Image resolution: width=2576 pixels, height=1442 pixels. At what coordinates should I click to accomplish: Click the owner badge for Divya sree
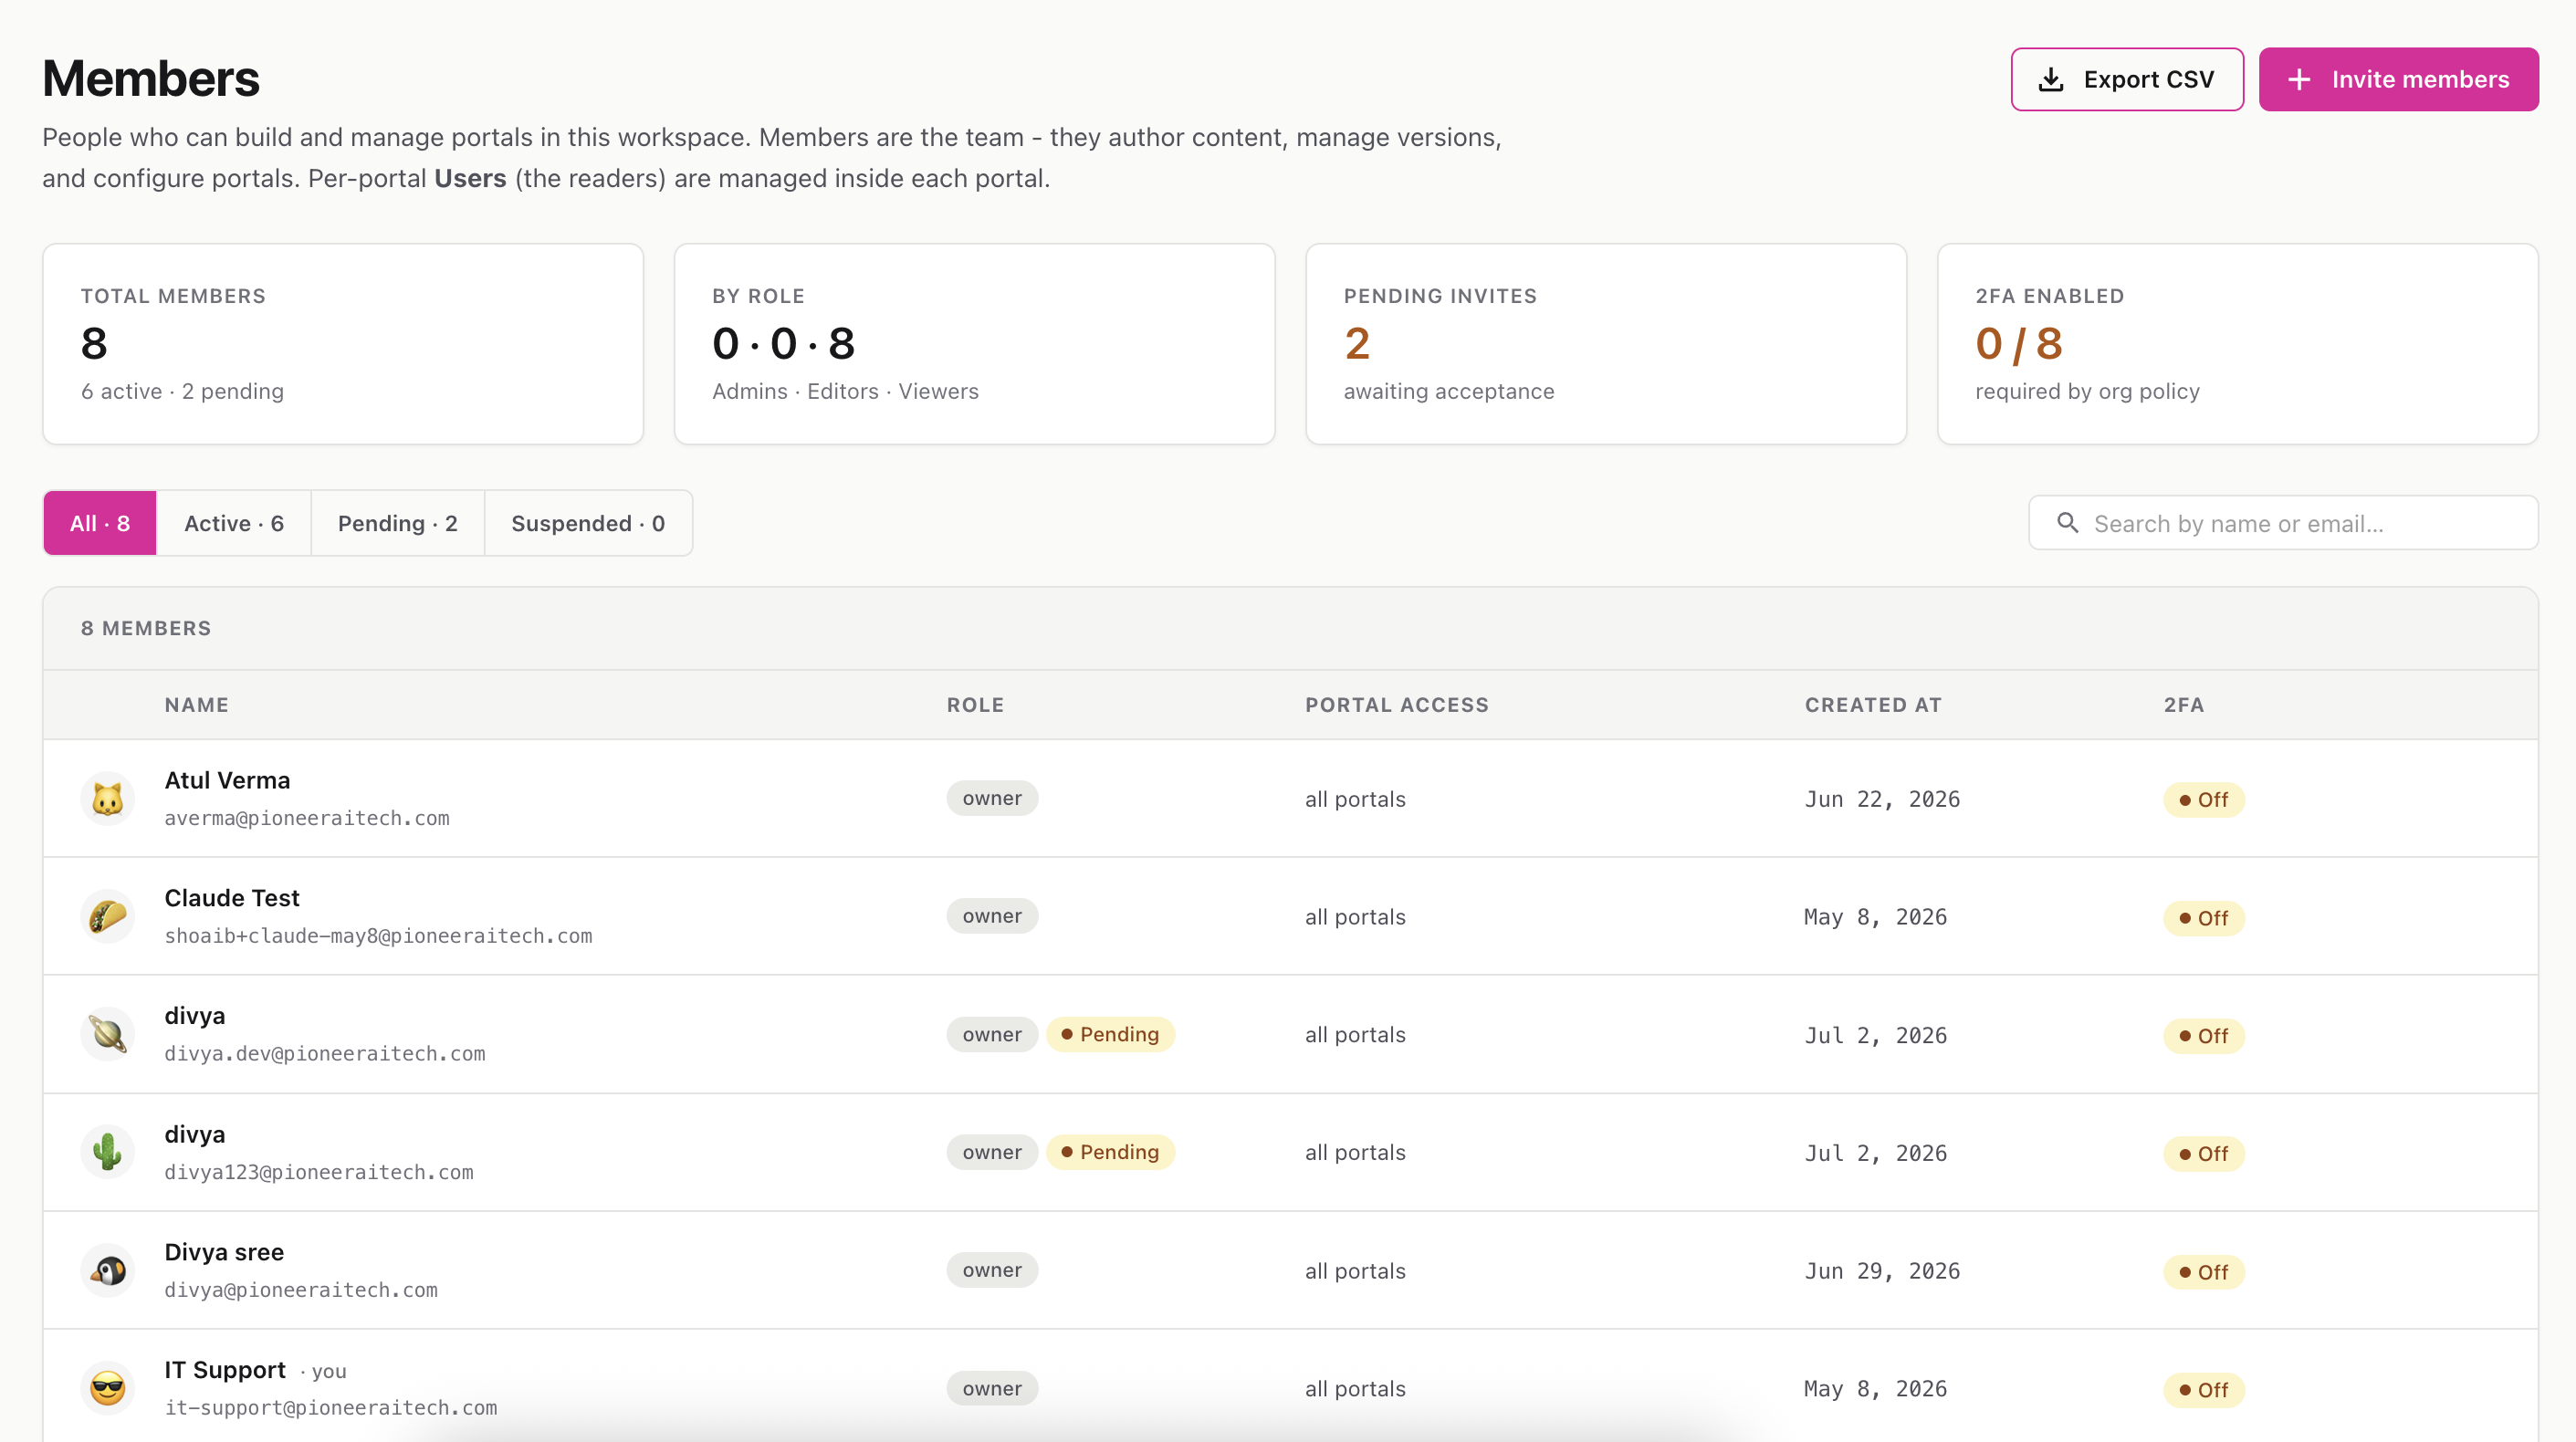(992, 1270)
